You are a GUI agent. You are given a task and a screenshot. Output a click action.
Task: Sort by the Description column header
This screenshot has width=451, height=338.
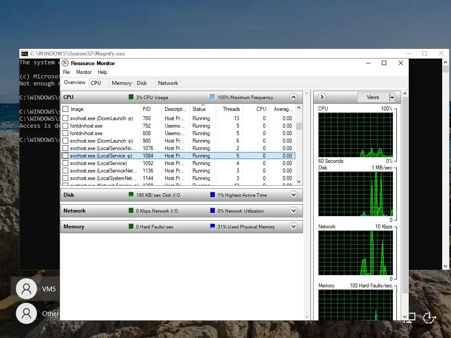[175, 109]
